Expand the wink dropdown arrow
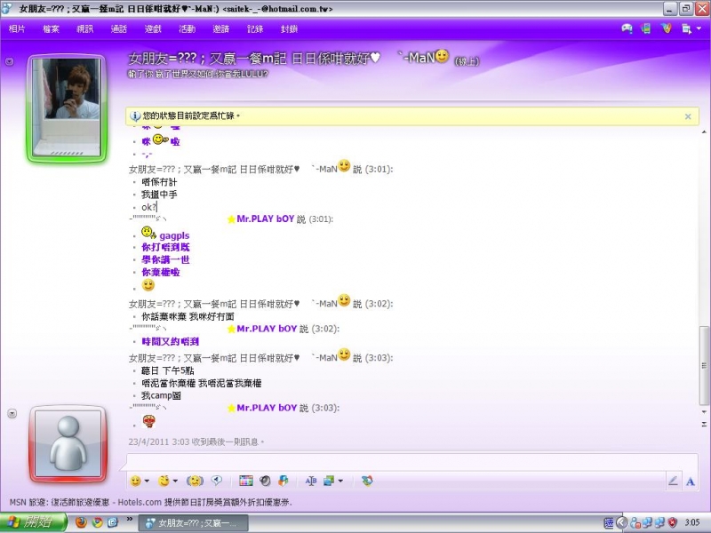Screen dimensions: 711x533 coord(175,481)
